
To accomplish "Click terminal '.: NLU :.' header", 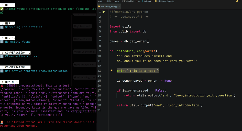I will pyautogui.click(x=8, y=5).
